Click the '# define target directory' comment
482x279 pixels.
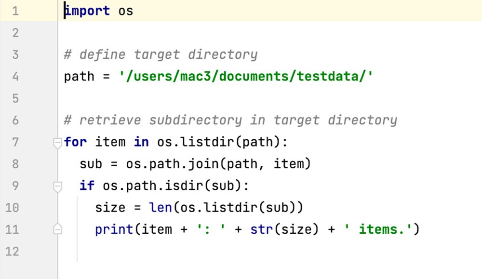click(x=161, y=54)
